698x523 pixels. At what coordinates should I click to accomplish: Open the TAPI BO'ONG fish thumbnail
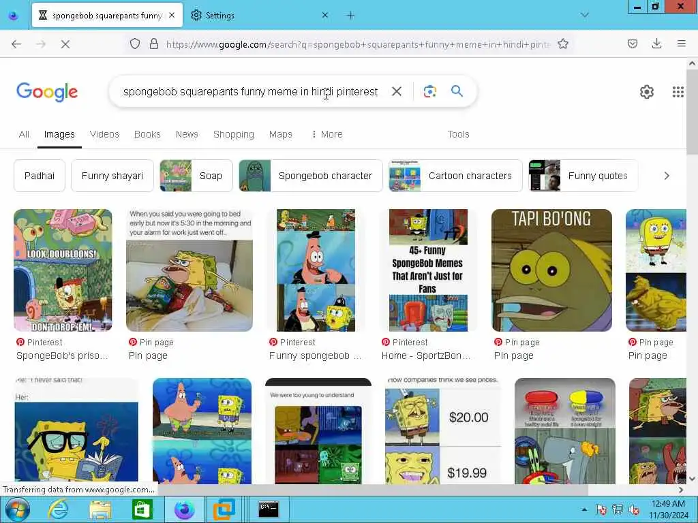click(551, 270)
